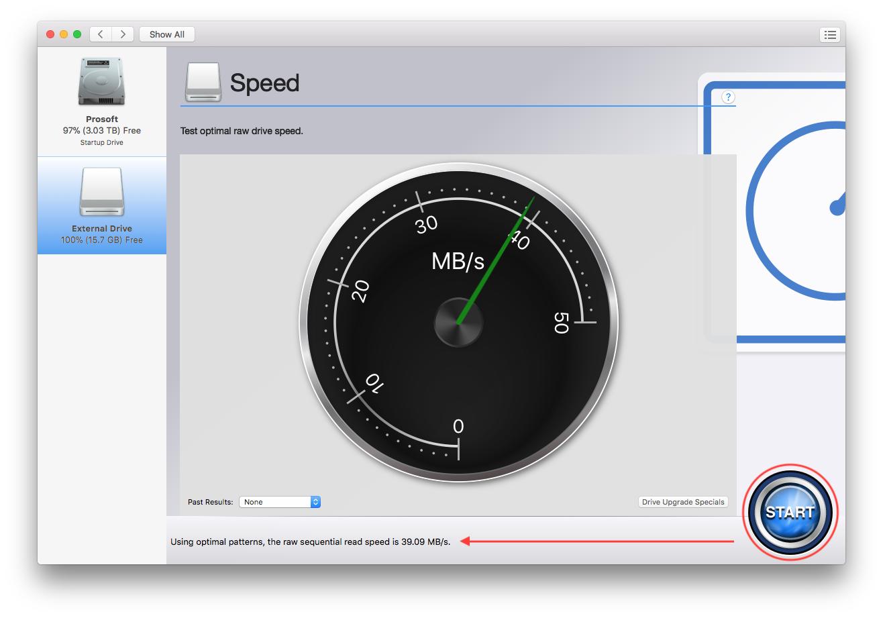Click the list view icon in the top-right toolbar
Image resolution: width=883 pixels, height=618 pixels.
tap(830, 34)
